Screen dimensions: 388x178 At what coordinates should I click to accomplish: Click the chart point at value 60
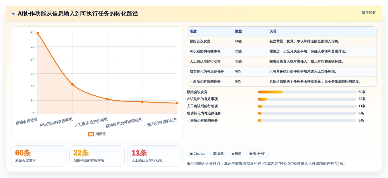click(38, 33)
